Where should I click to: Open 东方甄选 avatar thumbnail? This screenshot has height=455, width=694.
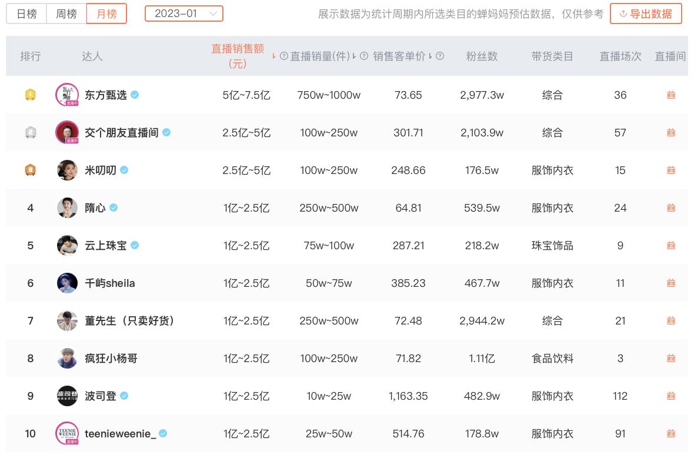[x=67, y=95]
